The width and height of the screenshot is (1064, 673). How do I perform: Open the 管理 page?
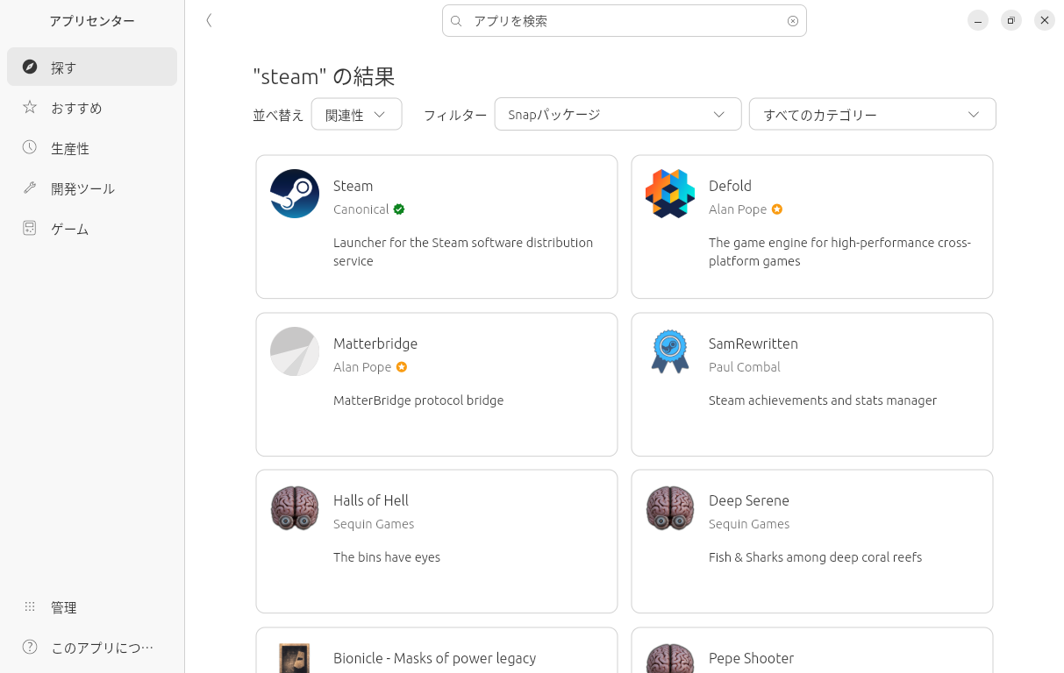pos(92,606)
